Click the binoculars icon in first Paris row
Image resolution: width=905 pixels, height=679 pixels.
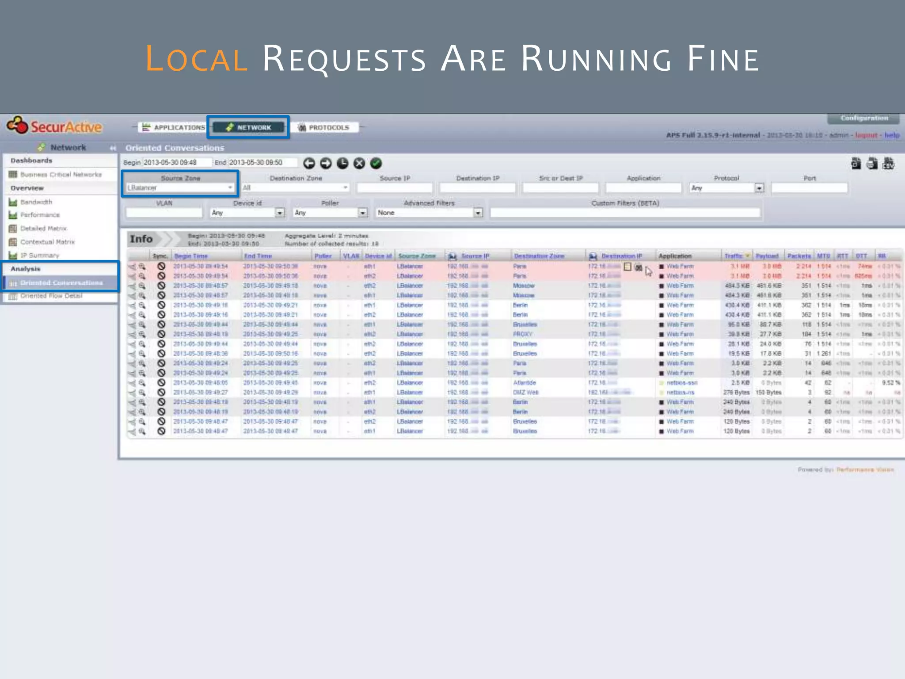[639, 267]
